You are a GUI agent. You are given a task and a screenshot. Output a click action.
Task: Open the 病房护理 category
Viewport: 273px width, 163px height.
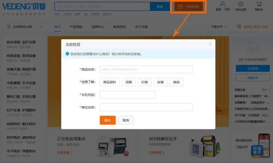(x=29, y=69)
